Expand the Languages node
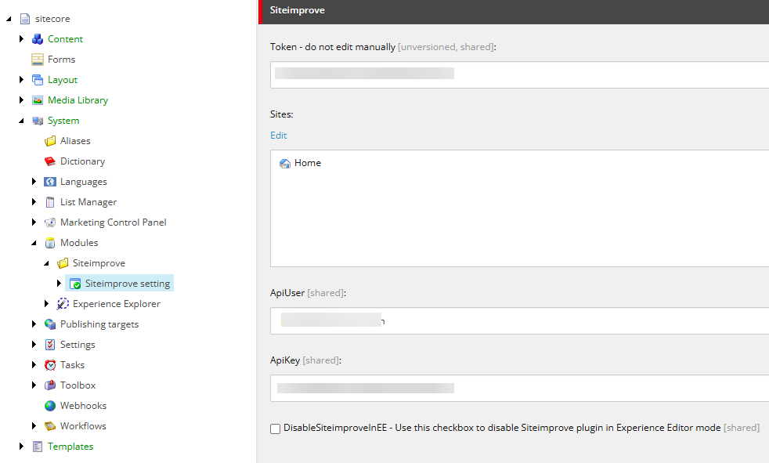This screenshot has width=769, height=463. tap(34, 182)
